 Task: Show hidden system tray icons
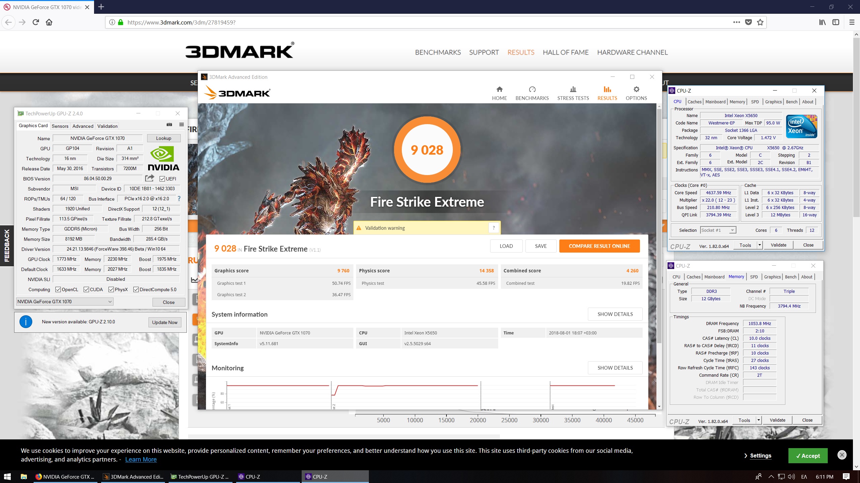point(771,477)
